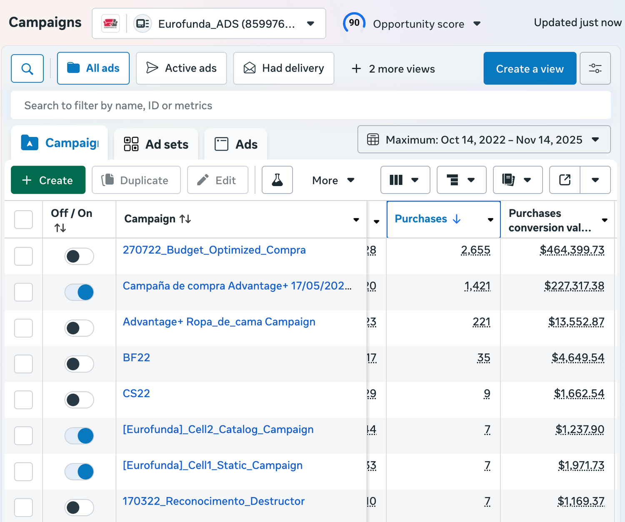Screen dimensions: 625x522
Task: Click the A/B test flask icon
Action: [x=277, y=180]
